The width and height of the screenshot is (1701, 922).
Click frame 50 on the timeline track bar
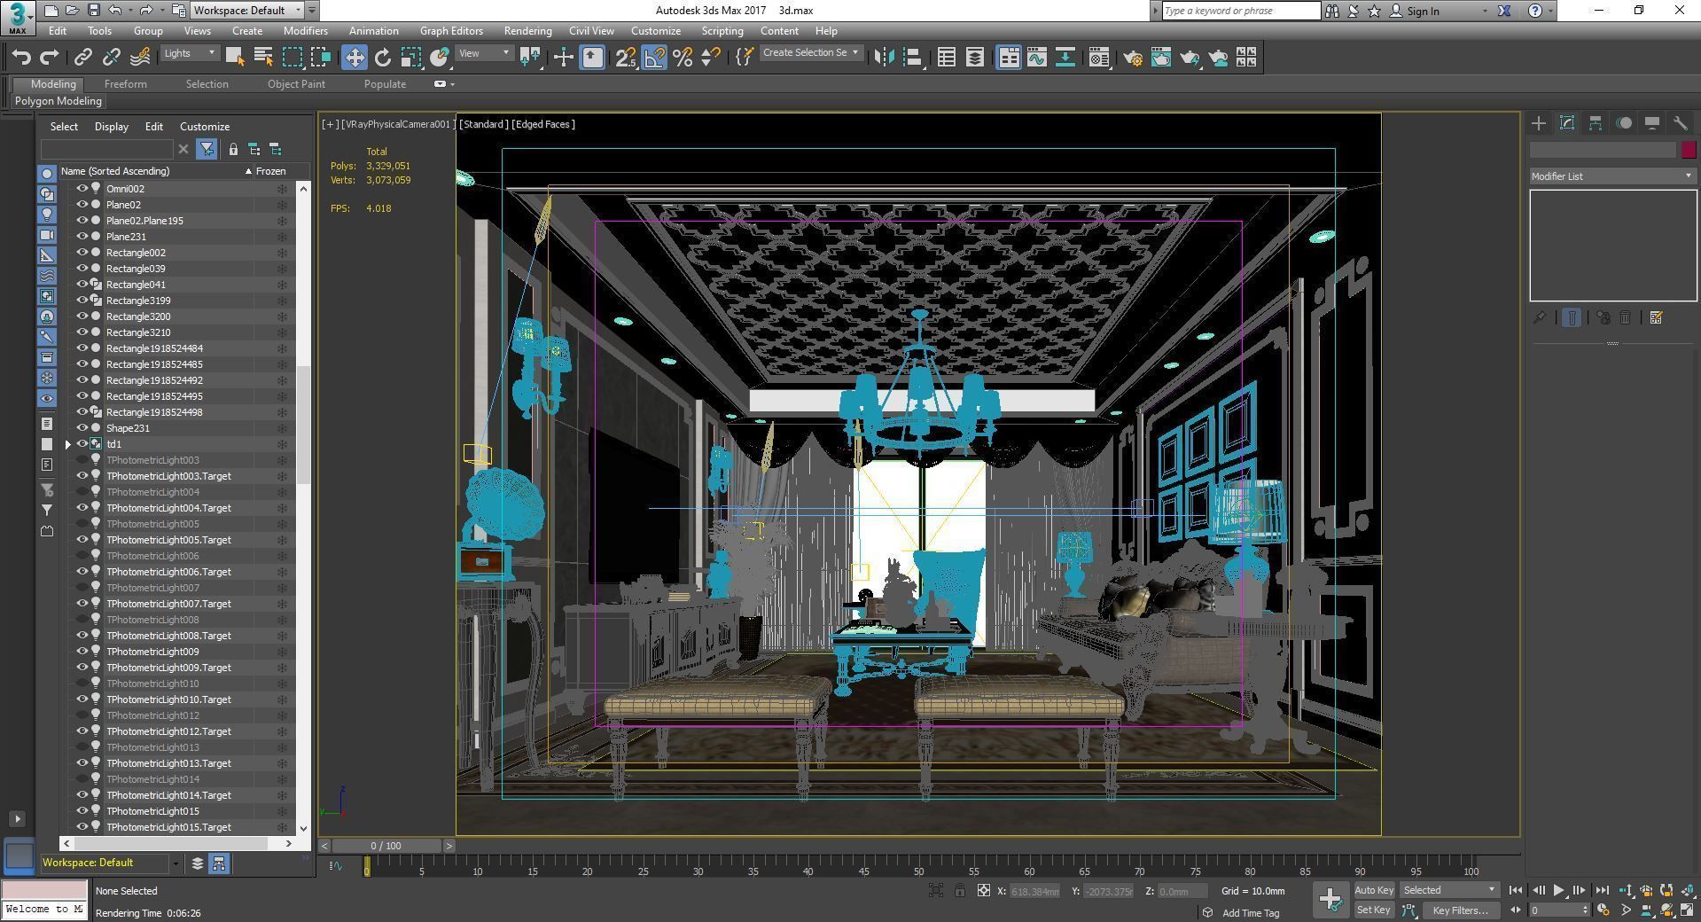pyautogui.click(x=919, y=867)
